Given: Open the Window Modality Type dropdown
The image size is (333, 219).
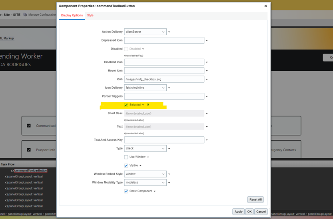Looking at the screenshot, I should (145, 183).
